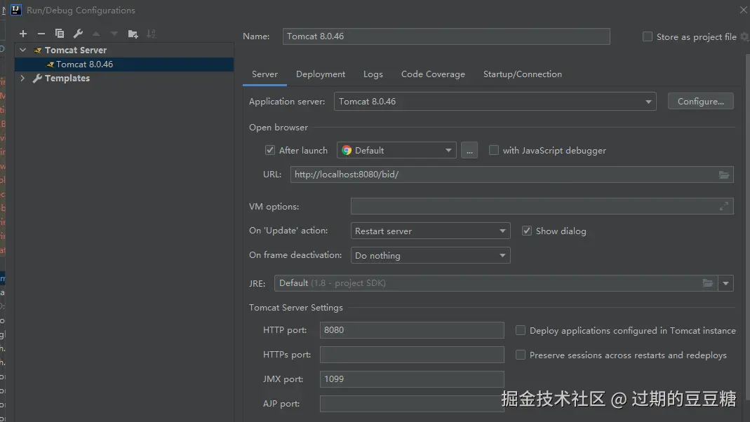Create new folder for configurations
Image resolution: width=750 pixels, height=422 pixels.
point(133,34)
